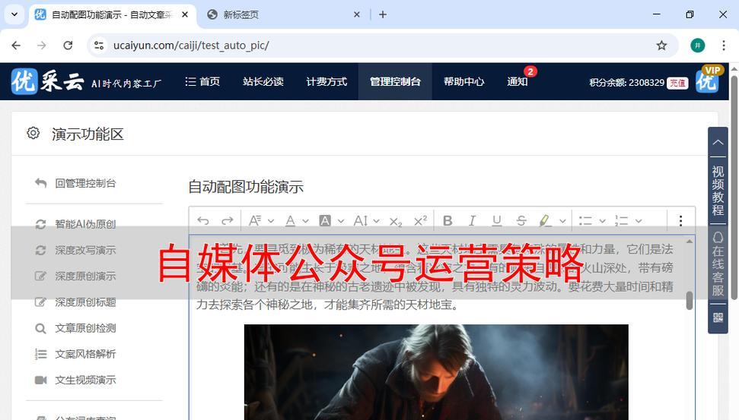Click the redo icon in editor toolbar
739x420 pixels.
[228, 220]
